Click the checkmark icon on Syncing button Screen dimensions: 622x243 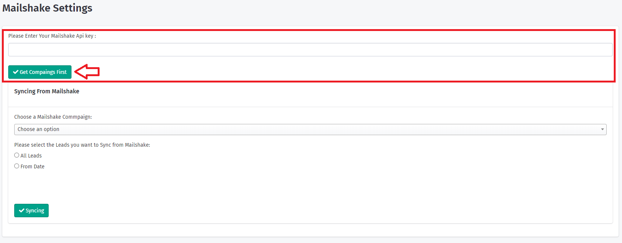(x=22, y=211)
